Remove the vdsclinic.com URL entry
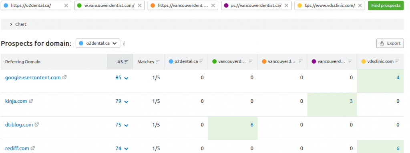Image resolution: width=410 pixels, height=153 pixels. (x=360, y=6)
